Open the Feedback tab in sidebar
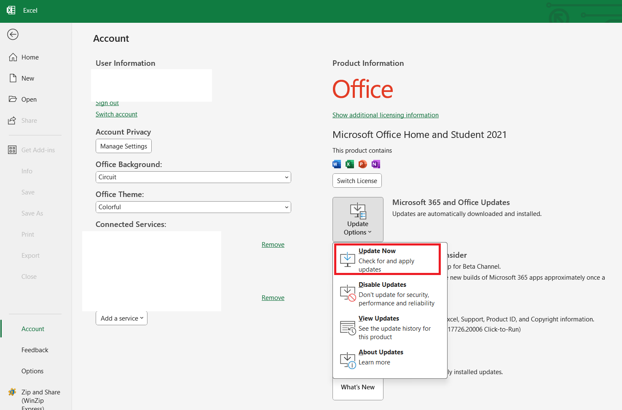The height and width of the screenshot is (410, 622). [35, 350]
